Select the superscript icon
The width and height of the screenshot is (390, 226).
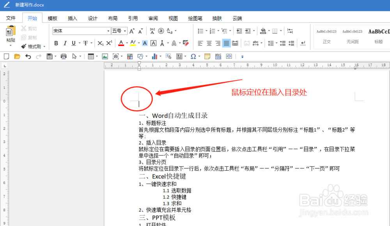109,42
